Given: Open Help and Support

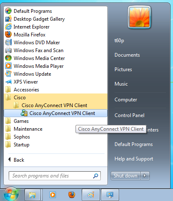Looking at the screenshot, I should (134, 159).
